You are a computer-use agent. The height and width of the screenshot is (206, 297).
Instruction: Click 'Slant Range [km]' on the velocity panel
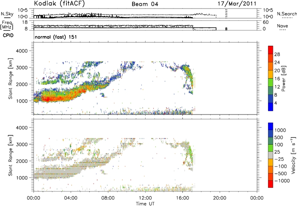click(x=10, y=155)
